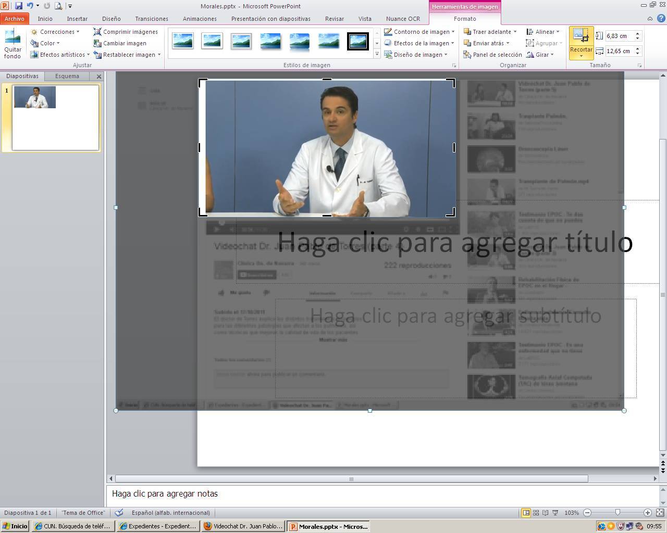
Task: Open print preview from the quick access toolbar
Action: [x=58, y=6]
